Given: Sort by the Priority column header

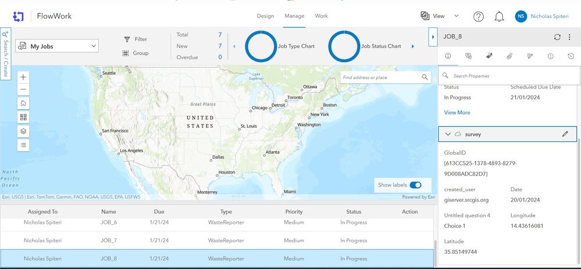Looking at the screenshot, I should pyautogui.click(x=294, y=211).
